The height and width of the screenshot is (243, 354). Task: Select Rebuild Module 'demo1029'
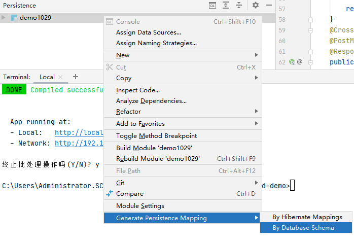183,159
